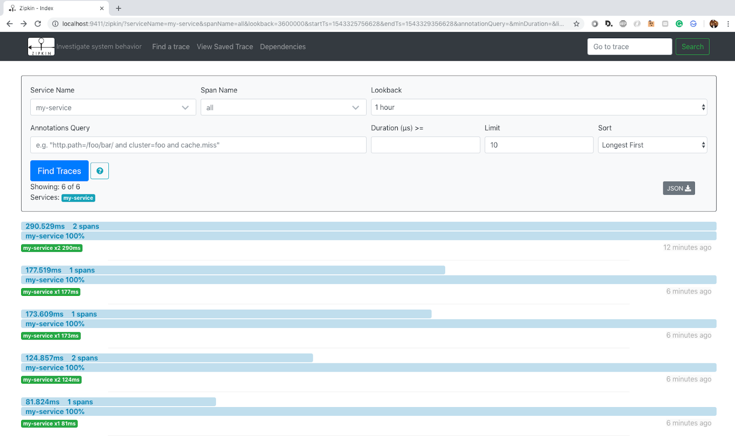Click the browser profile avatar
Viewport: 735px width, 436px height.
coord(713,23)
